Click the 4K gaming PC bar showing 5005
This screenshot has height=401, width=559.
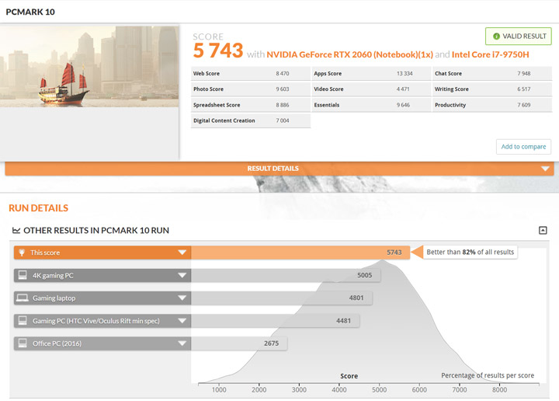[x=286, y=275]
